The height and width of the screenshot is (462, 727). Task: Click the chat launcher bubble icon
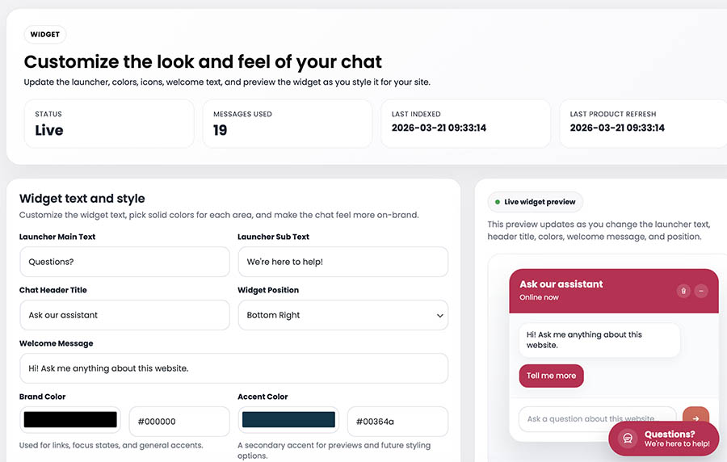tap(627, 439)
